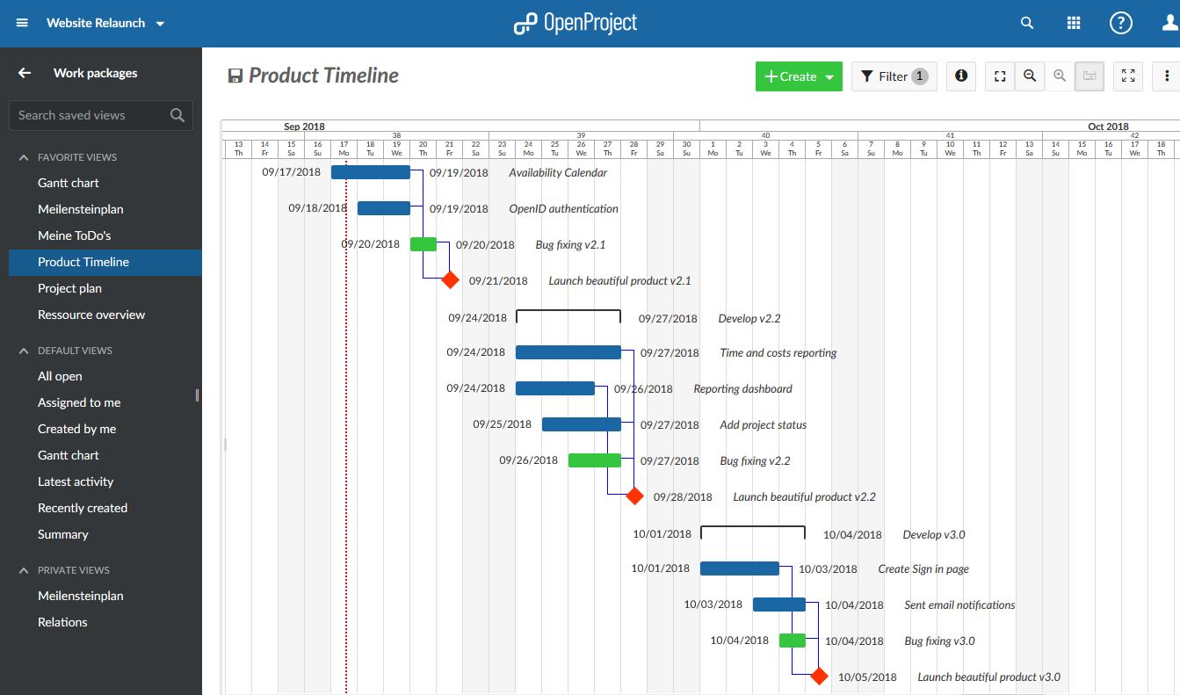Open the main navigation hamburger menu
Viewport: 1180px width, 695px height.
(21, 23)
